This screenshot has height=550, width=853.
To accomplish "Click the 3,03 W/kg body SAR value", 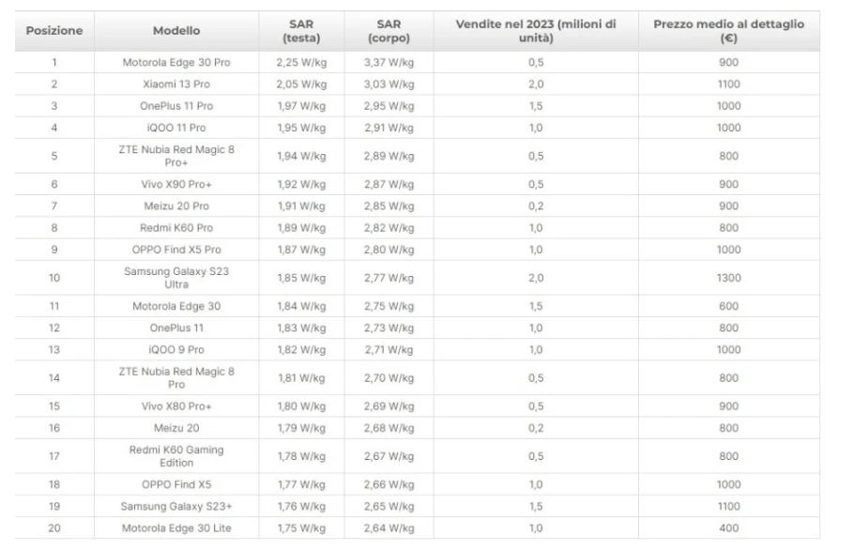I will 388,84.
